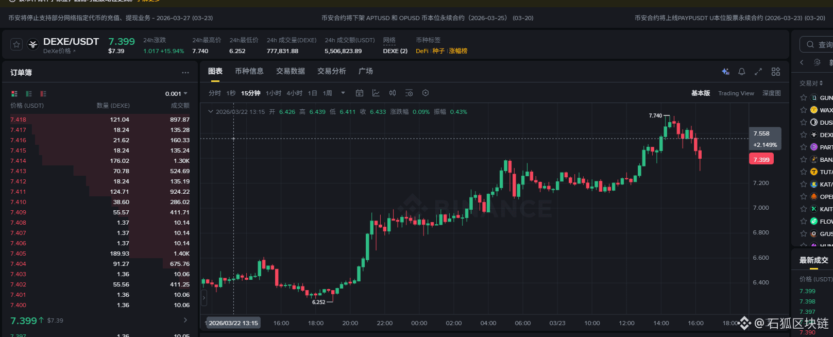Open the chart indicators icon
Screen dimensions: 833x337
click(376, 93)
